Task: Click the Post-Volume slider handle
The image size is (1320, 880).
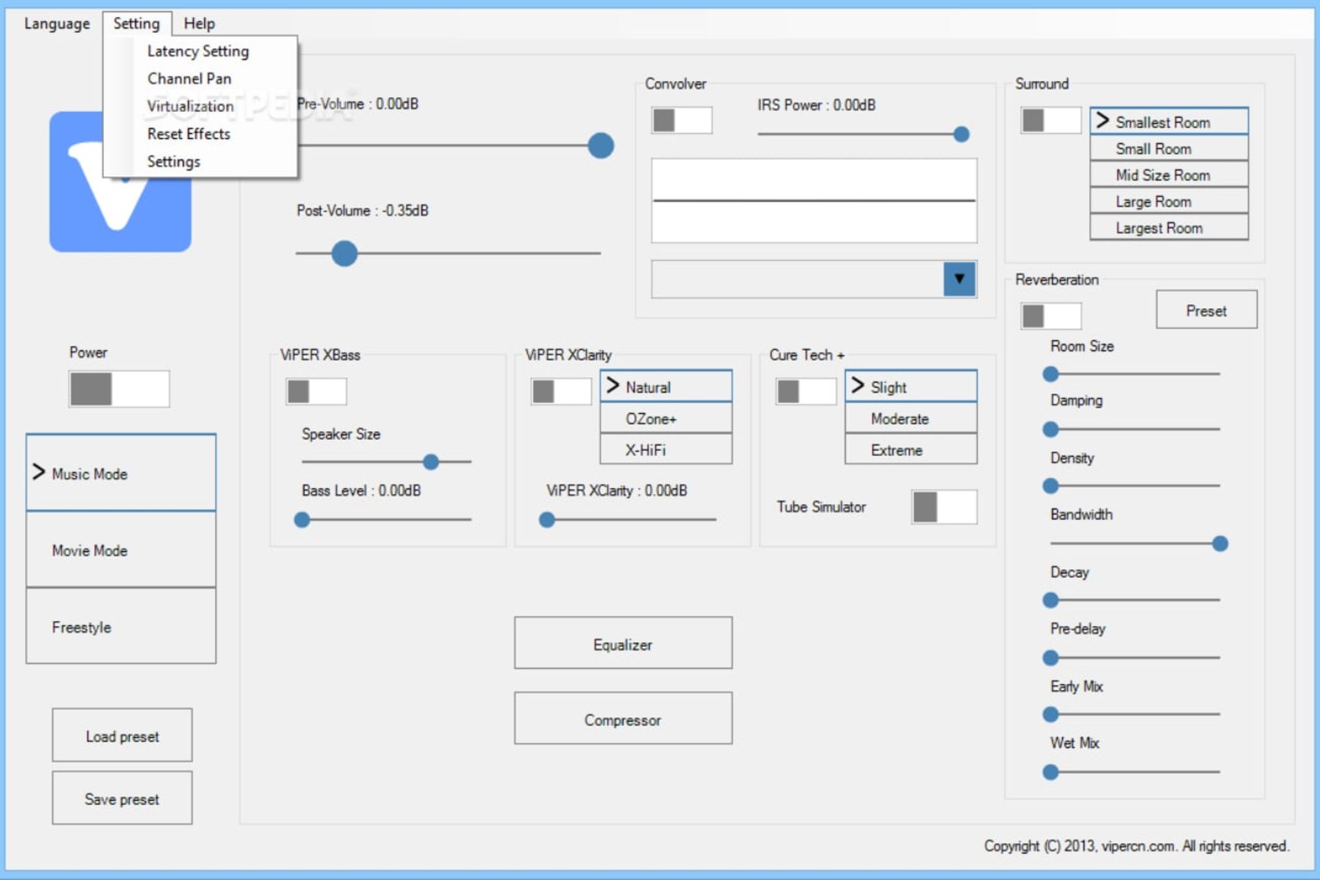Action: pyautogui.click(x=344, y=254)
